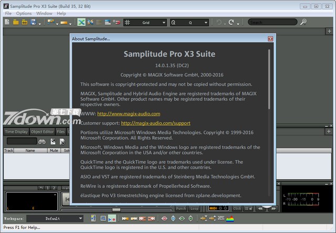Switch to the Object Editor tab
Viewport: 336px width, 233px height.
pos(42,131)
